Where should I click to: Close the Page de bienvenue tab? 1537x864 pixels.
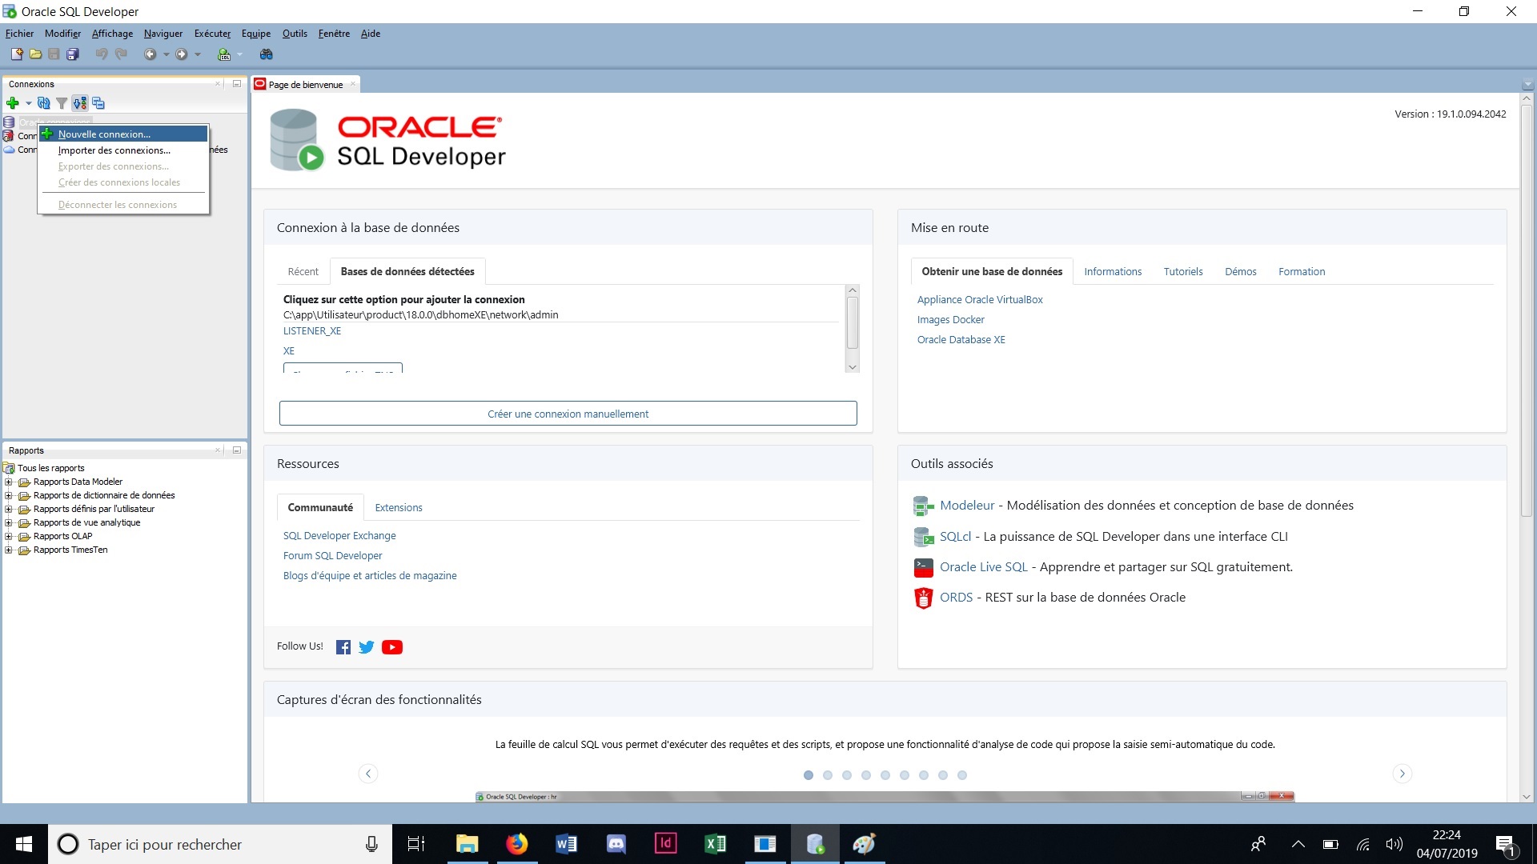click(353, 84)
